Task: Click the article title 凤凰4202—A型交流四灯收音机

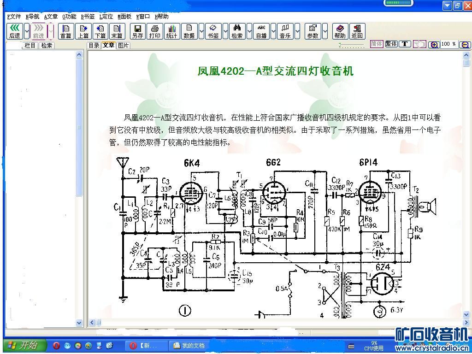Action: 275,71
